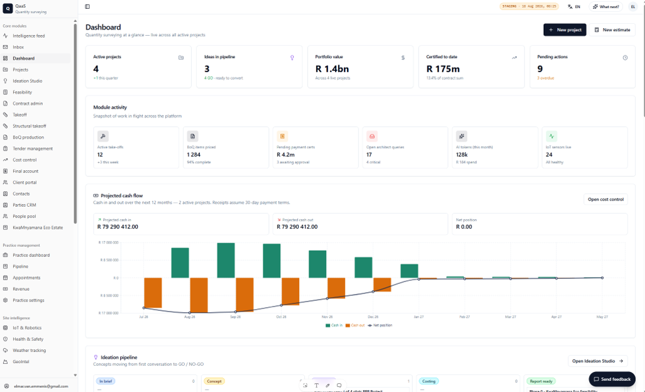
Task: Open Inbox in the sidebar
Action: 36,47
